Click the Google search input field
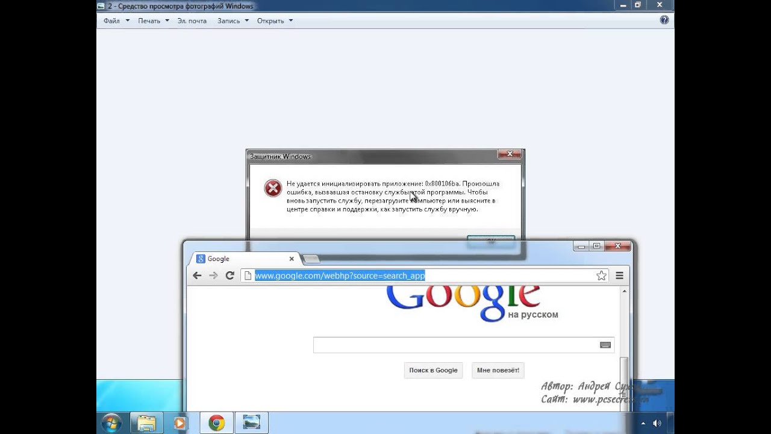 (464, 345)
